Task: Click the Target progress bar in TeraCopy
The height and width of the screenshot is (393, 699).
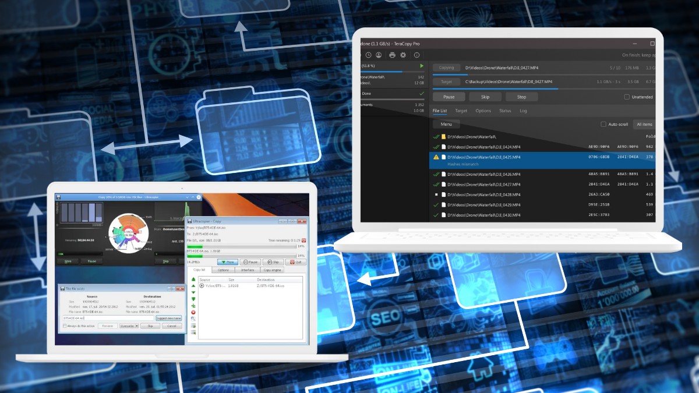Action: click(544, 88)
